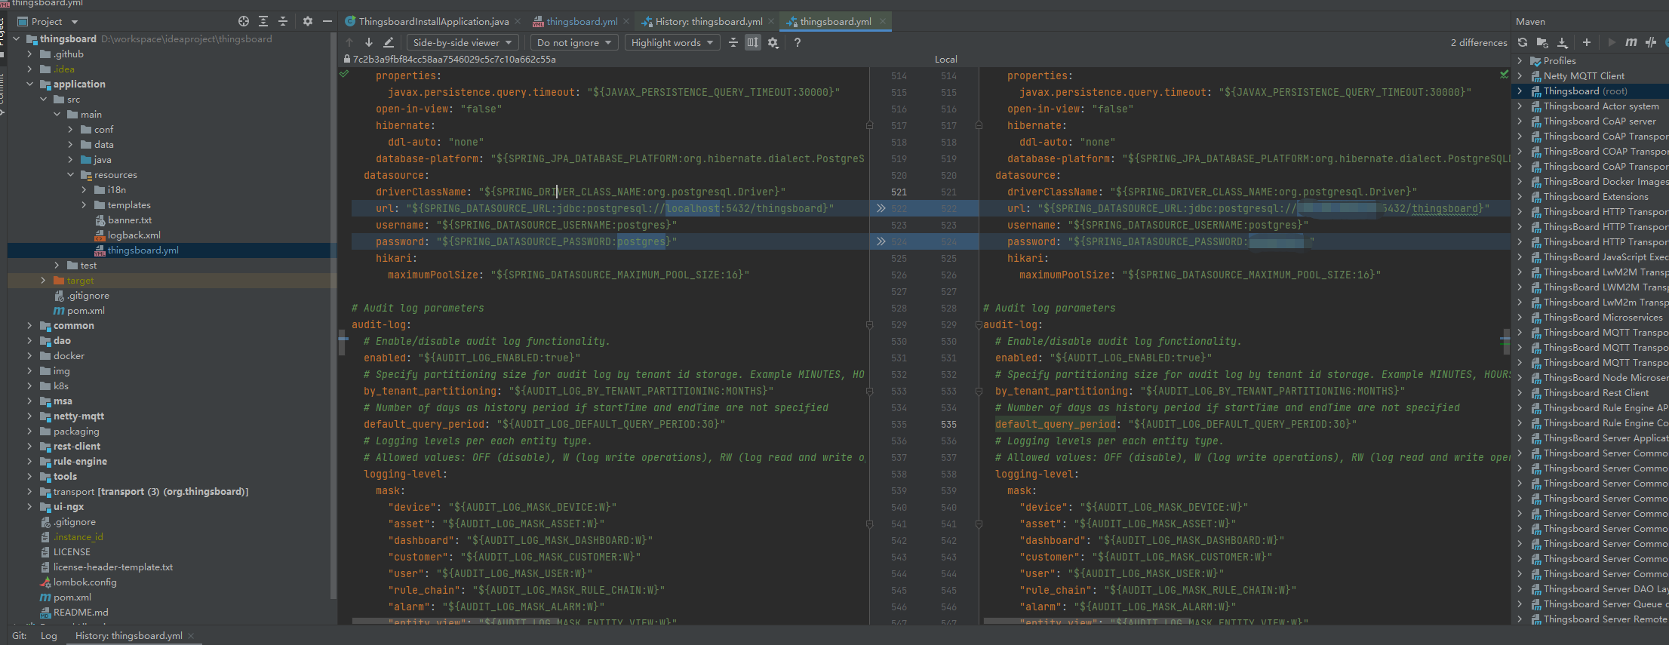The width and height of the screenshot is (1669, 645).
Task: Select History: thingsboard.yml bottom tab
Action: pos(129,636)
